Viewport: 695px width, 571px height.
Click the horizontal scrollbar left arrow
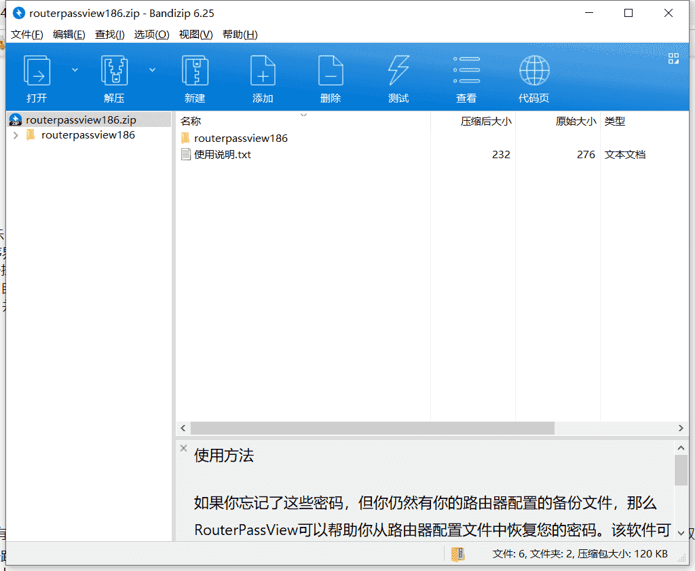click(x=183, y=428)
